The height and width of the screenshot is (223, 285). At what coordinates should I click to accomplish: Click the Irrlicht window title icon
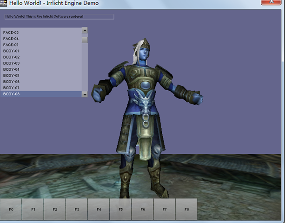(3, 3)
